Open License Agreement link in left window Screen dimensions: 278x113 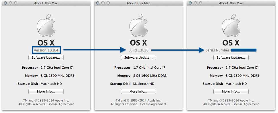coord(61,104)
